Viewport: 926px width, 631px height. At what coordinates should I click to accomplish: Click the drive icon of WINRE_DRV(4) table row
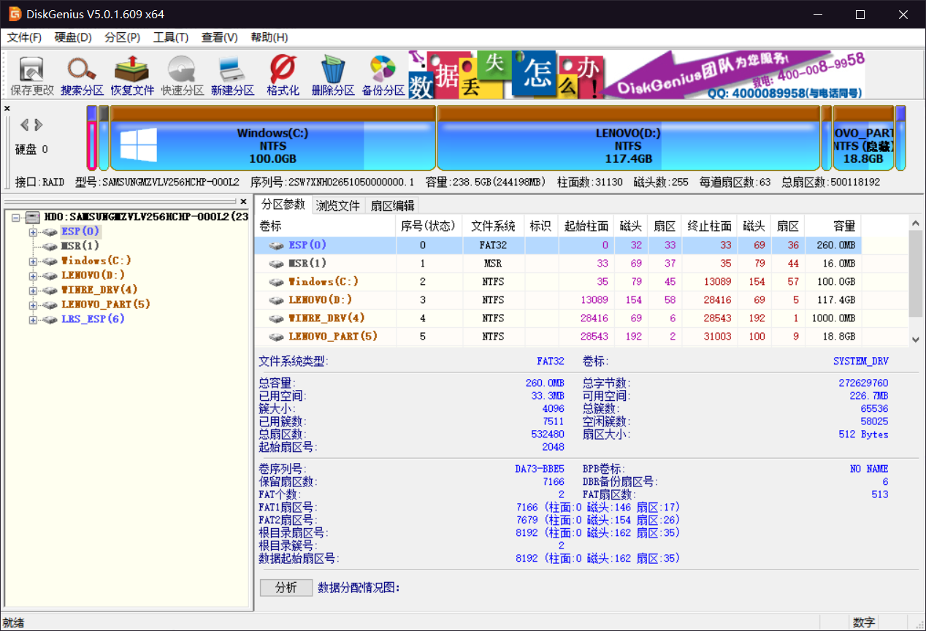point(277,318)
